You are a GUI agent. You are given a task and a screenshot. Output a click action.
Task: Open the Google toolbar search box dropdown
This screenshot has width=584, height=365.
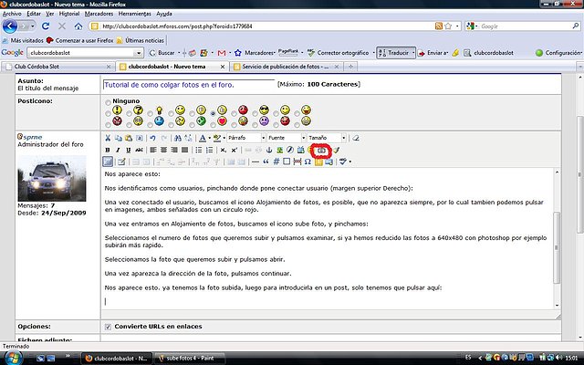click(x=139, y=53)
